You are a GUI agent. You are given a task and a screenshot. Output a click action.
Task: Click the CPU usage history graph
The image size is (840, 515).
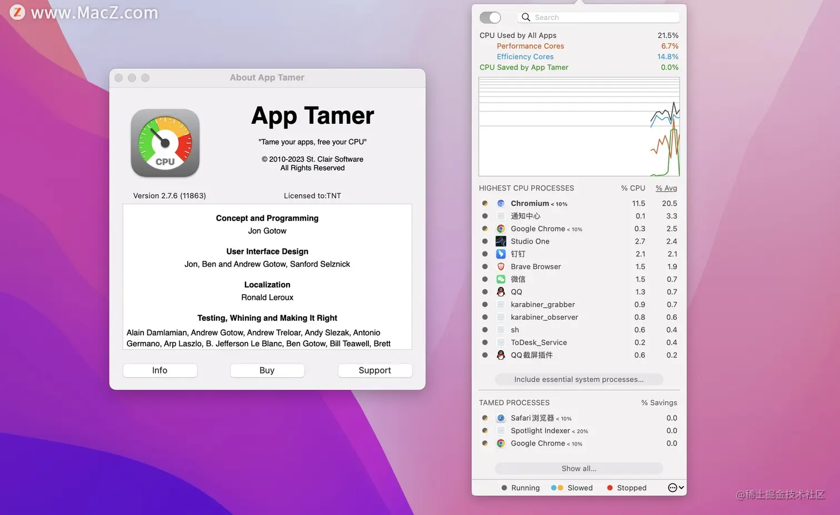[x=579, y=127]
